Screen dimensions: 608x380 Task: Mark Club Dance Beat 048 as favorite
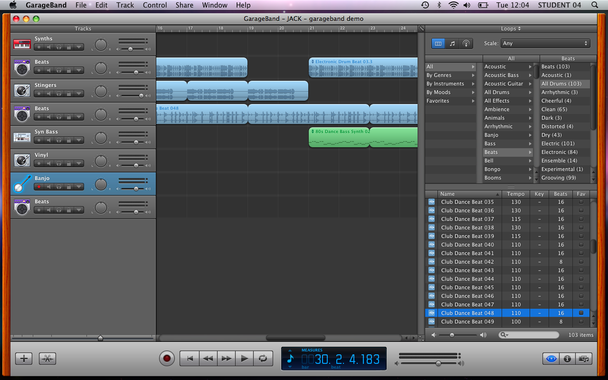[581, 313]
